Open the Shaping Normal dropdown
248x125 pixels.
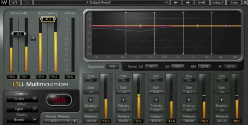[22, 120]
